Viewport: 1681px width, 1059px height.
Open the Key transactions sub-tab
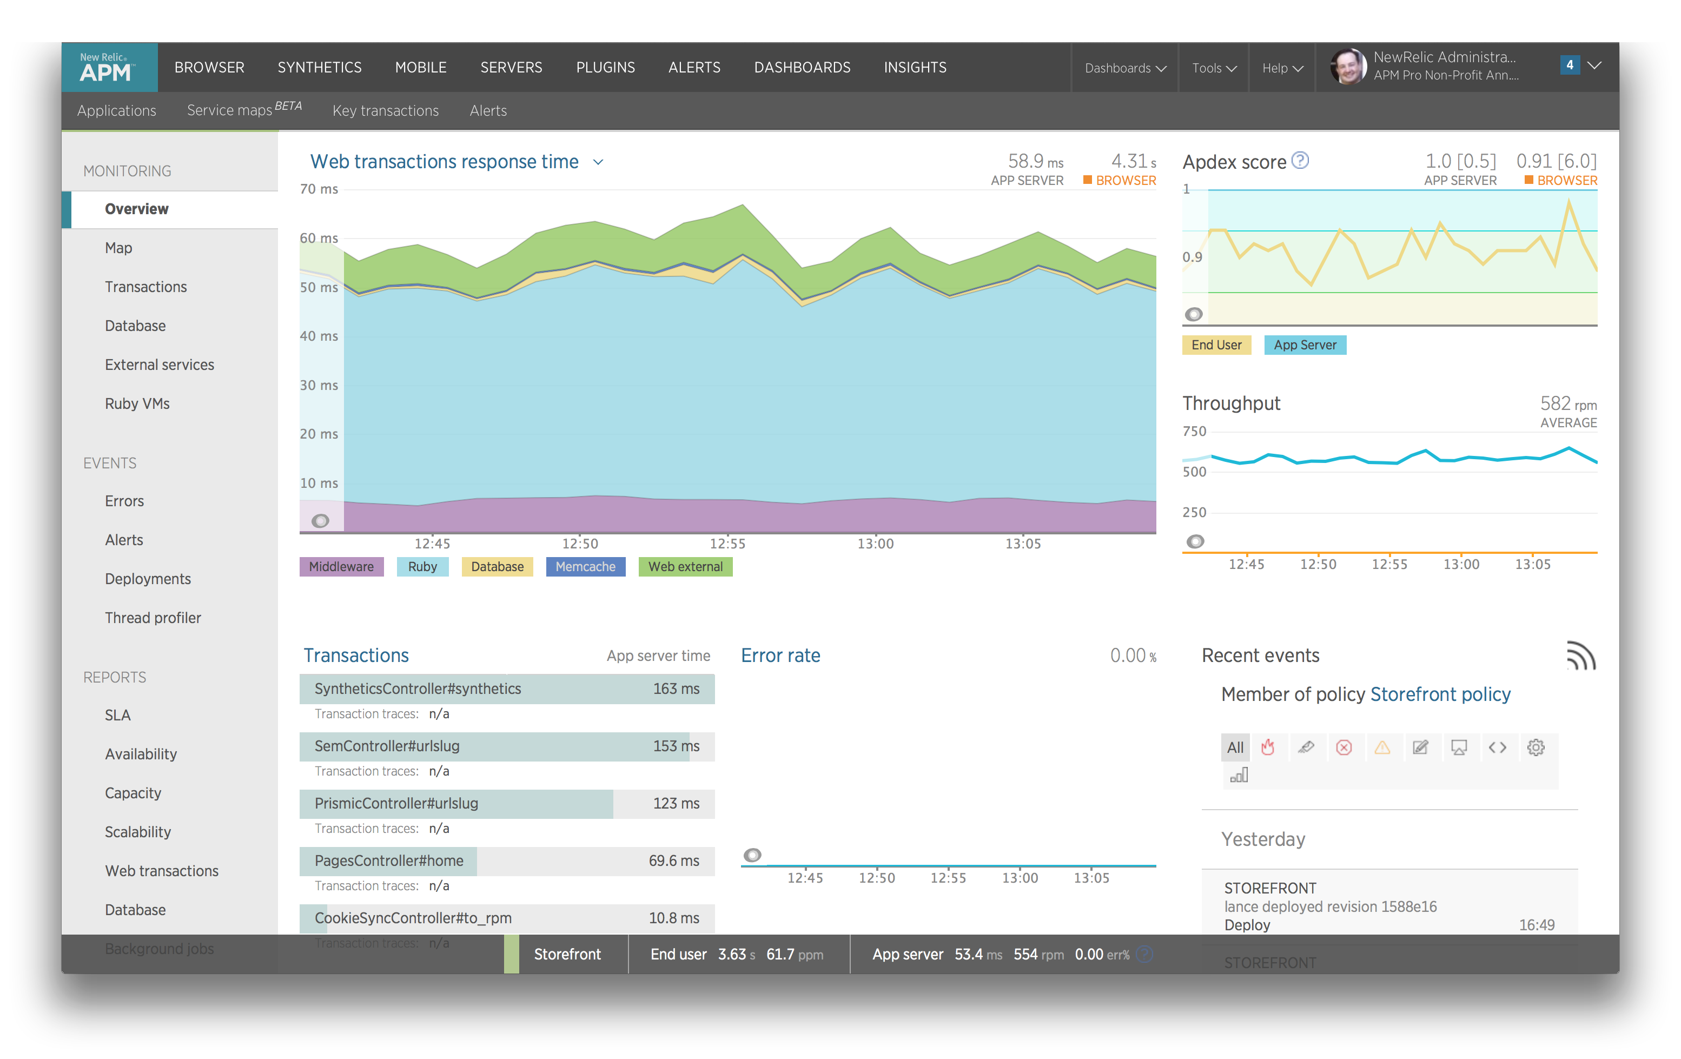385,110
